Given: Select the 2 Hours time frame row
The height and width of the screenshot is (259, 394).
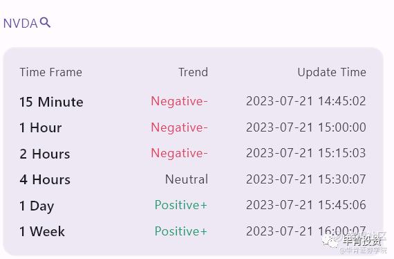Looking at the screenshot, I should pos(193,153).
